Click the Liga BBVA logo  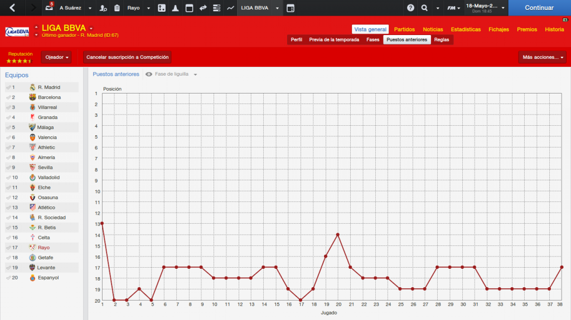(17, 32)
